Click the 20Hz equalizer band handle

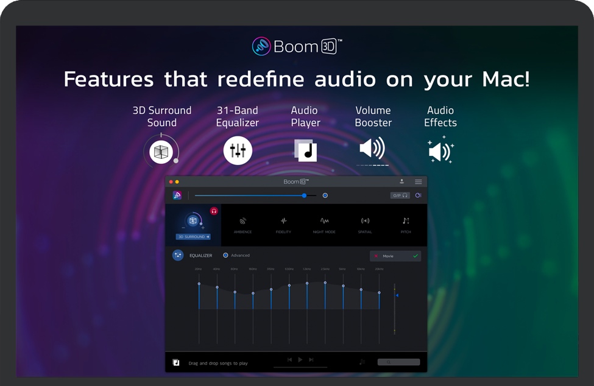coord(199,284)
